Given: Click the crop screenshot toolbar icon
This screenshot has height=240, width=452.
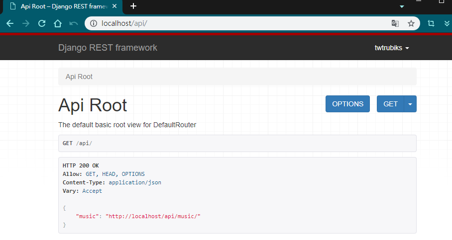Looking at the screenshot, I should (x=431, y=23).
